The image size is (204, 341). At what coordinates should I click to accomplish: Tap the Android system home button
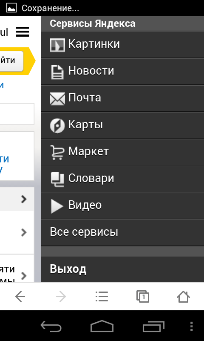[102, 326]
